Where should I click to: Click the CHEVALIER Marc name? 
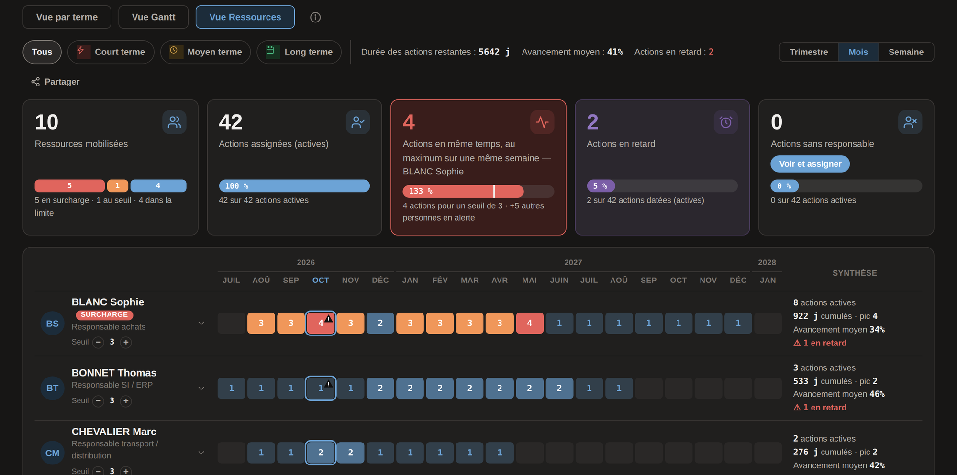coord(114,432)
